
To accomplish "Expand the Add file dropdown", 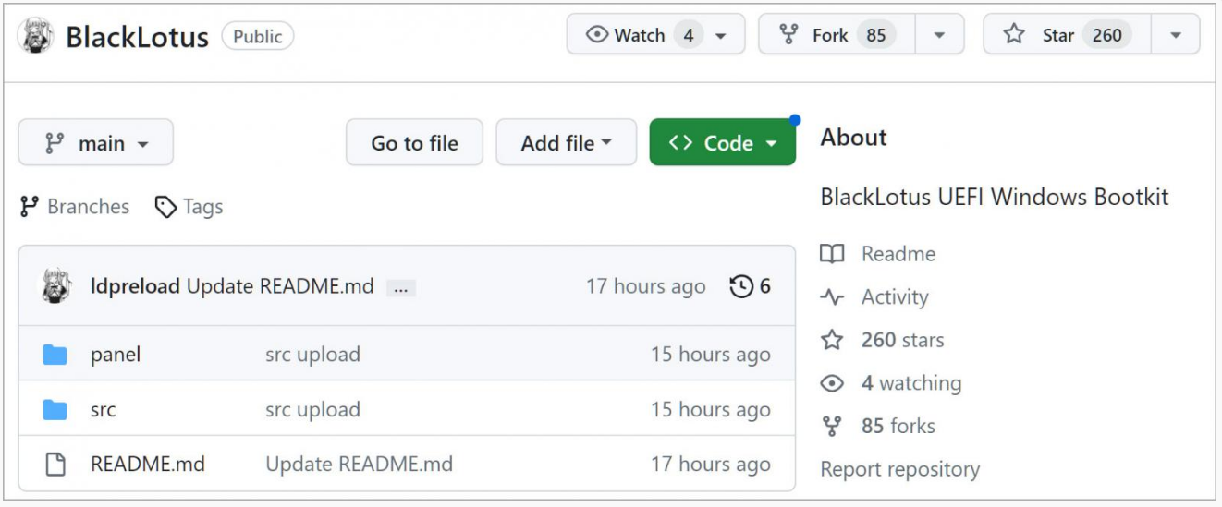I will tap(566, 143).
